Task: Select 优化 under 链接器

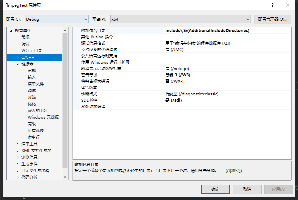Action: (x=32, y=104)
